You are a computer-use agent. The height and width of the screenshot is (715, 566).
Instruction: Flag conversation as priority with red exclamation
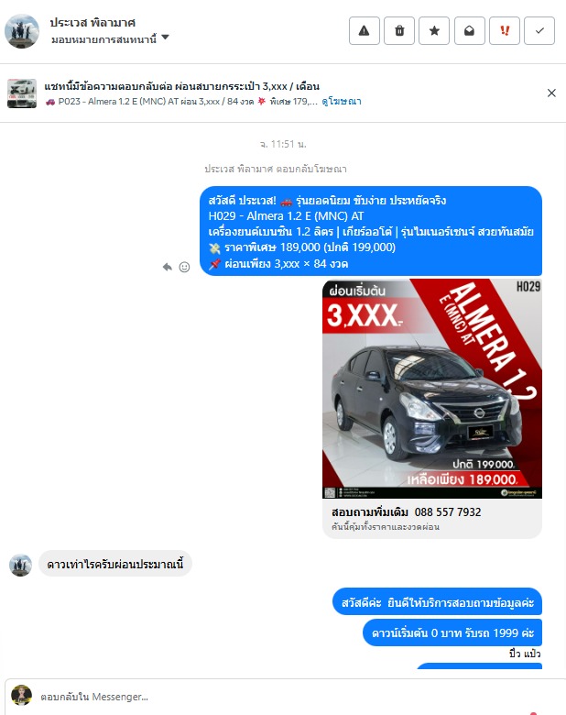click(x=505, y=30)
